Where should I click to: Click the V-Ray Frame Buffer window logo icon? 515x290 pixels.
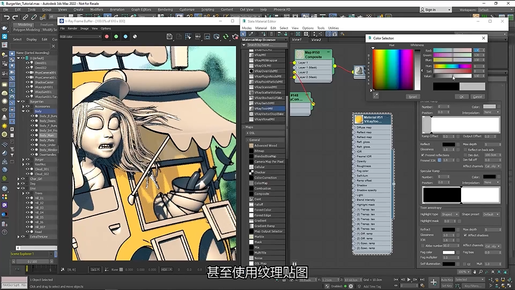[62, 21]
